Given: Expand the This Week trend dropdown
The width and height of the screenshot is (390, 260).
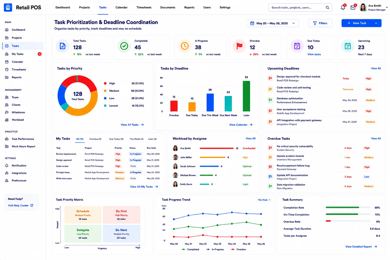Looking at the screenshot, I should point(264,200).
